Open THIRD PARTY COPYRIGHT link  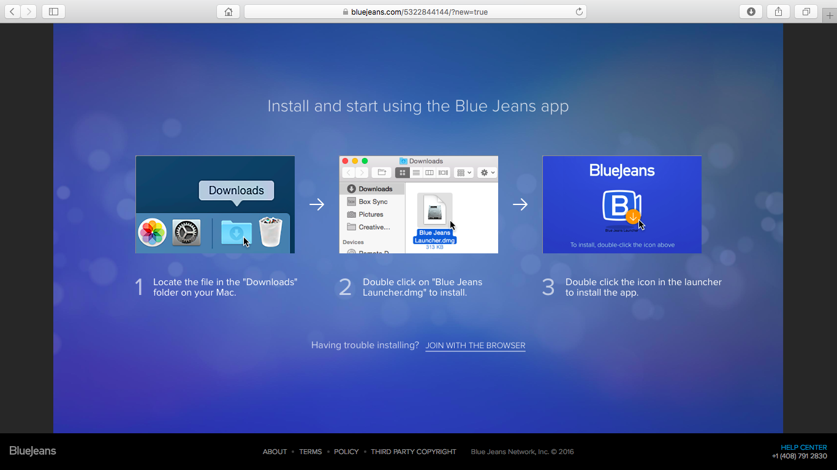click(x=414, y=452)
